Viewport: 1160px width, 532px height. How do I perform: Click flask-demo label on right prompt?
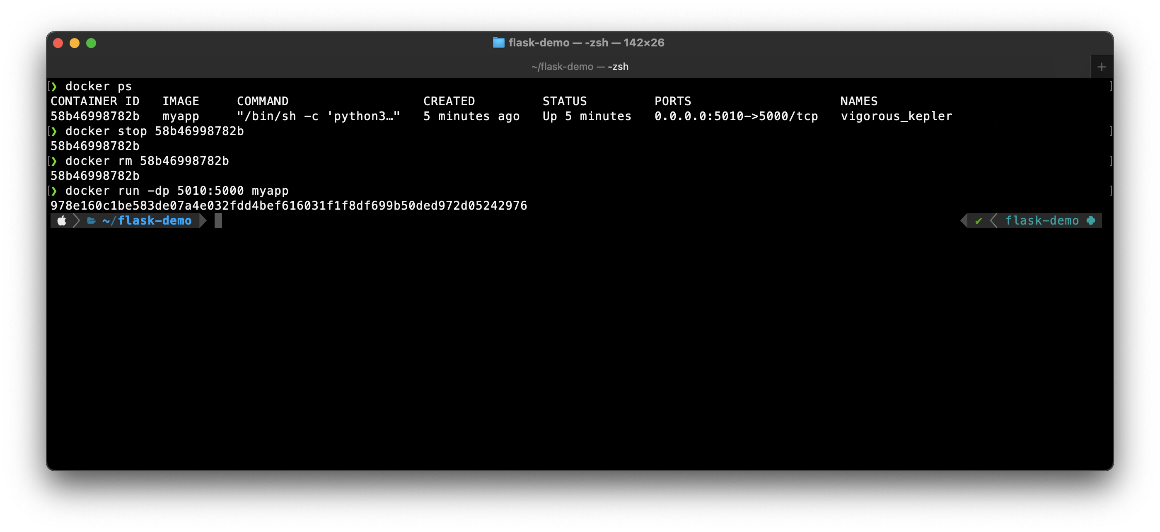tap(1042, 221)
